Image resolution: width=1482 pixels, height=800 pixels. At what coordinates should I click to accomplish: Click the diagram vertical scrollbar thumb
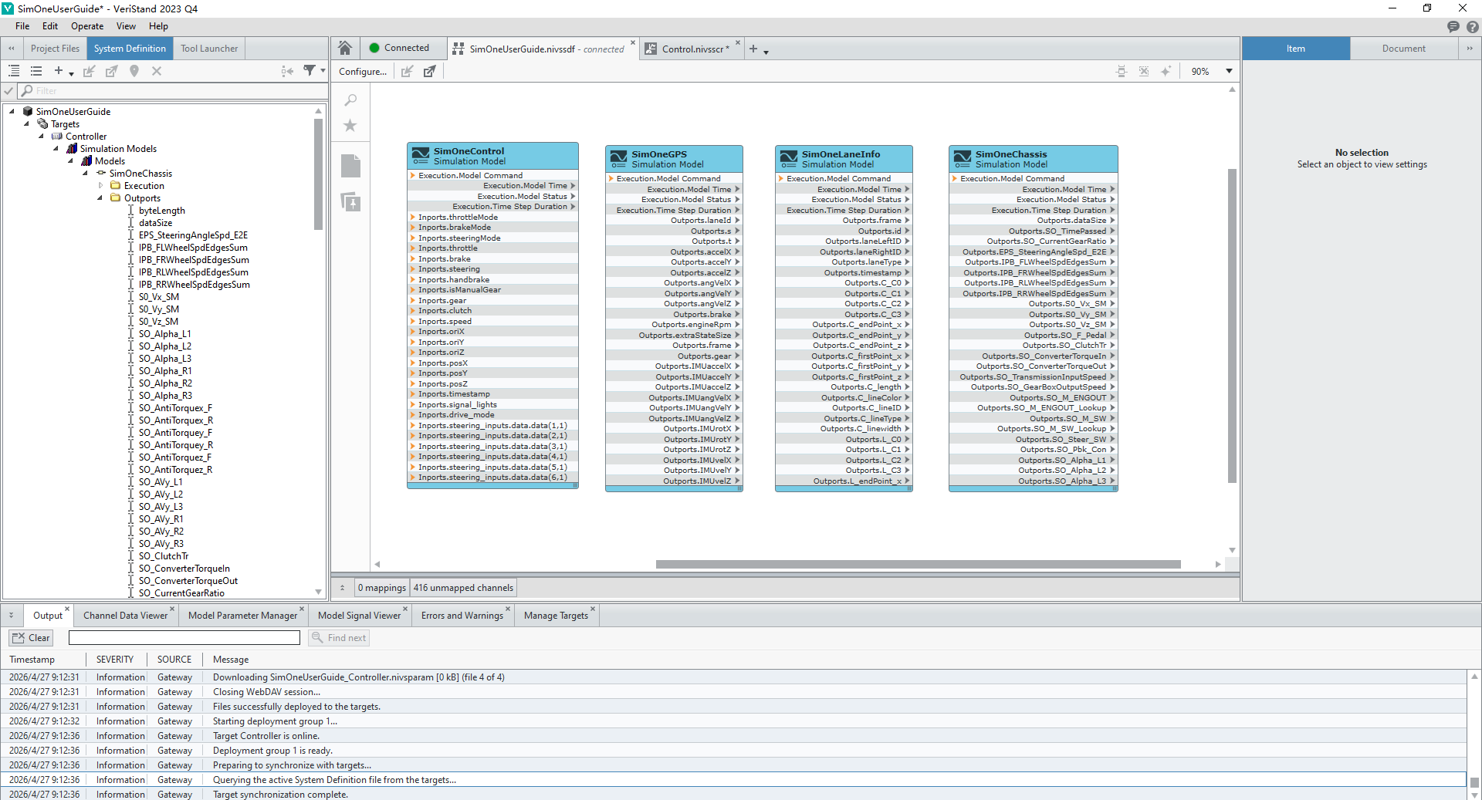[x=1232, y=326]
